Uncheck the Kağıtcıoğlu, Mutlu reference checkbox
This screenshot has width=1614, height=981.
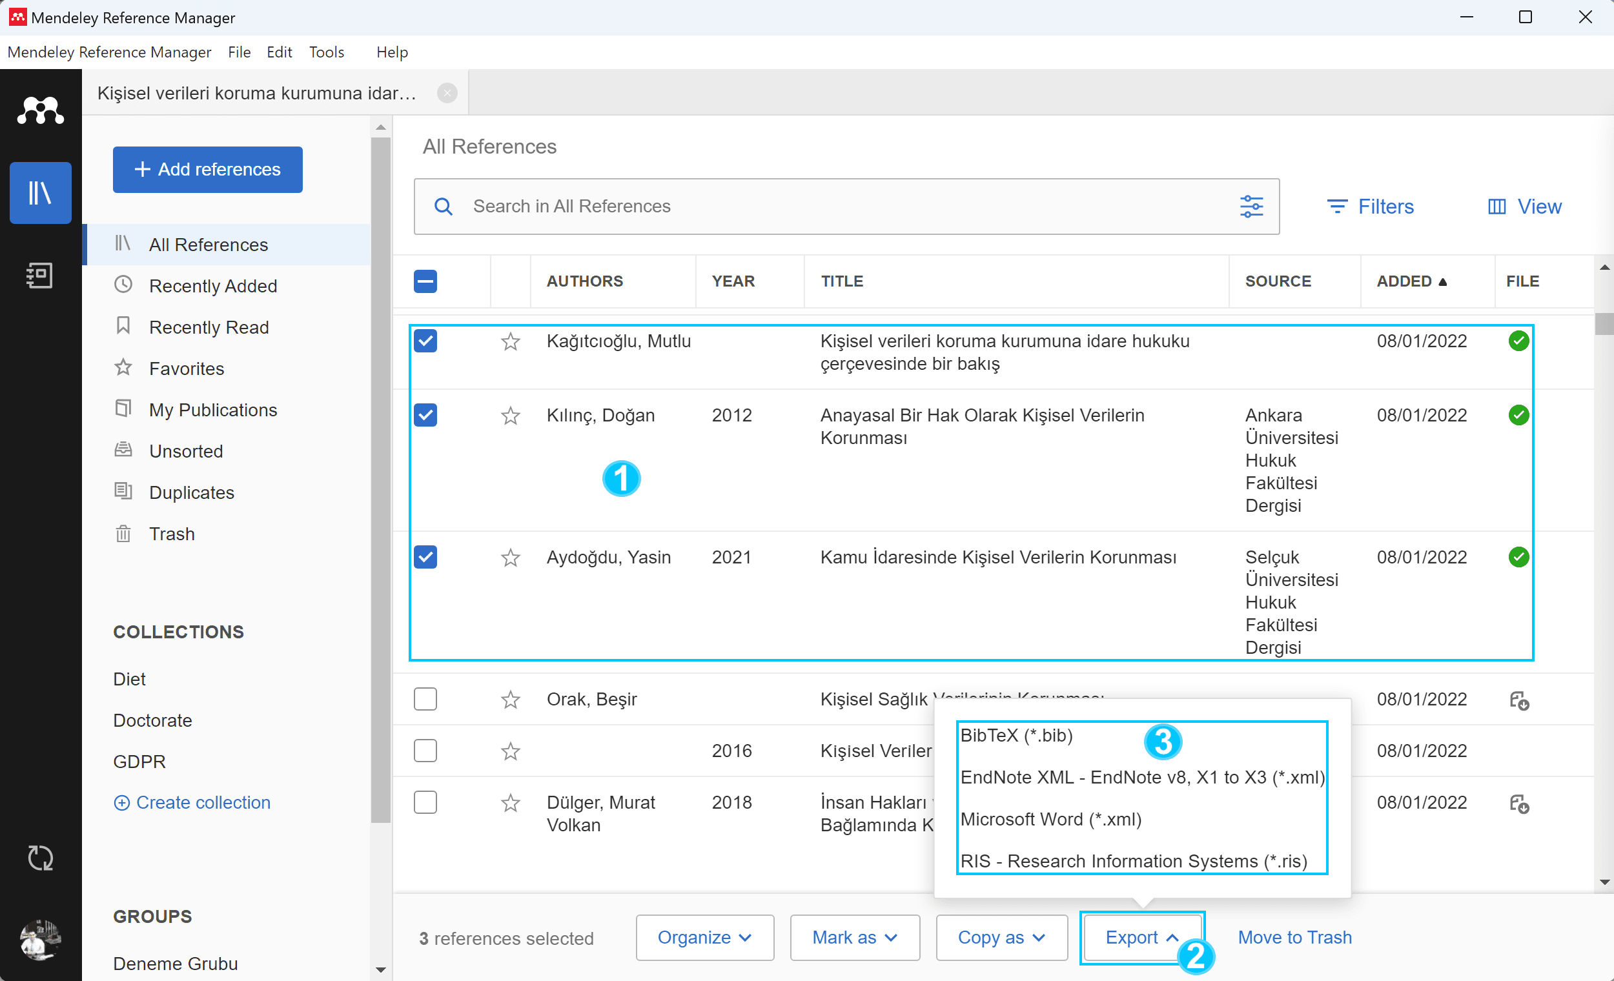pos(425,341)
